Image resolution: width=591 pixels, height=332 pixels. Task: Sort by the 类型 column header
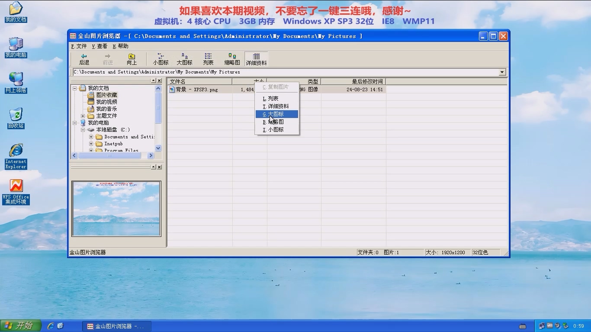pos(294,82)
